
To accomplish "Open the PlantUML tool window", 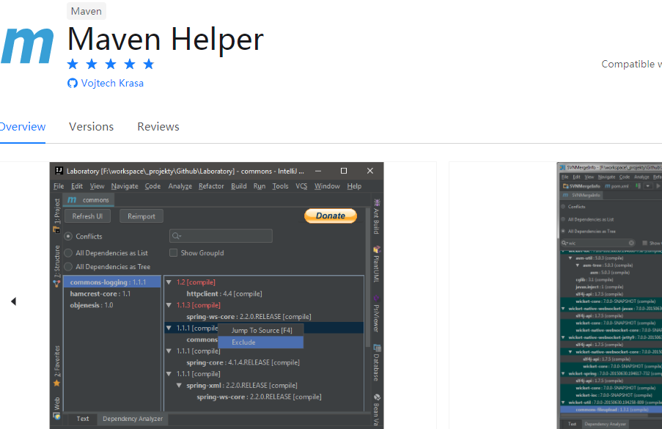I will point(377,263).
